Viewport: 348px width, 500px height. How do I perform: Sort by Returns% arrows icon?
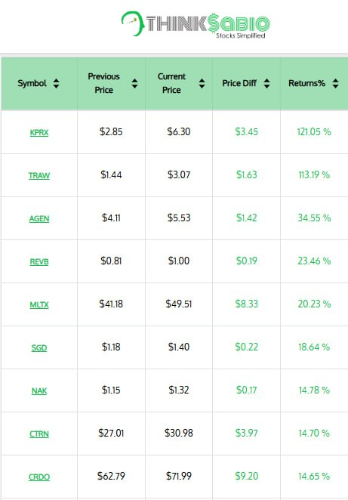[335, 84]
